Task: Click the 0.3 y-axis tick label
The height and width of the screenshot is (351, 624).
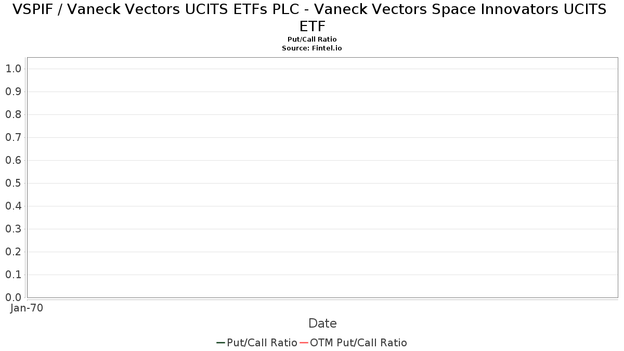Action: click(x=13, y=229)
